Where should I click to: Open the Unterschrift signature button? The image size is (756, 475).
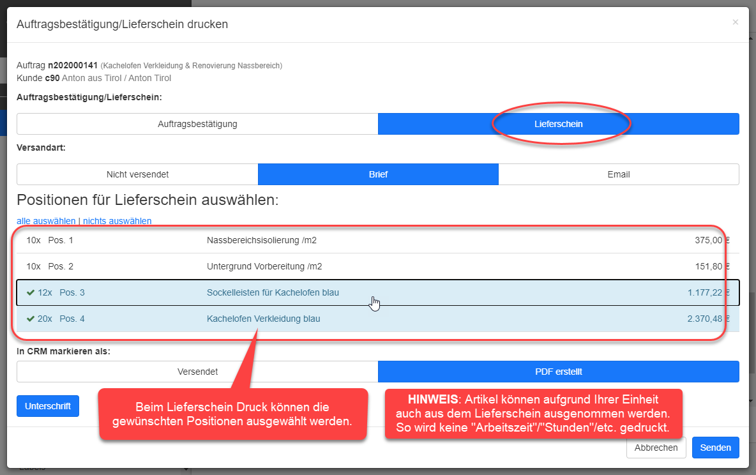click(48, 406)
